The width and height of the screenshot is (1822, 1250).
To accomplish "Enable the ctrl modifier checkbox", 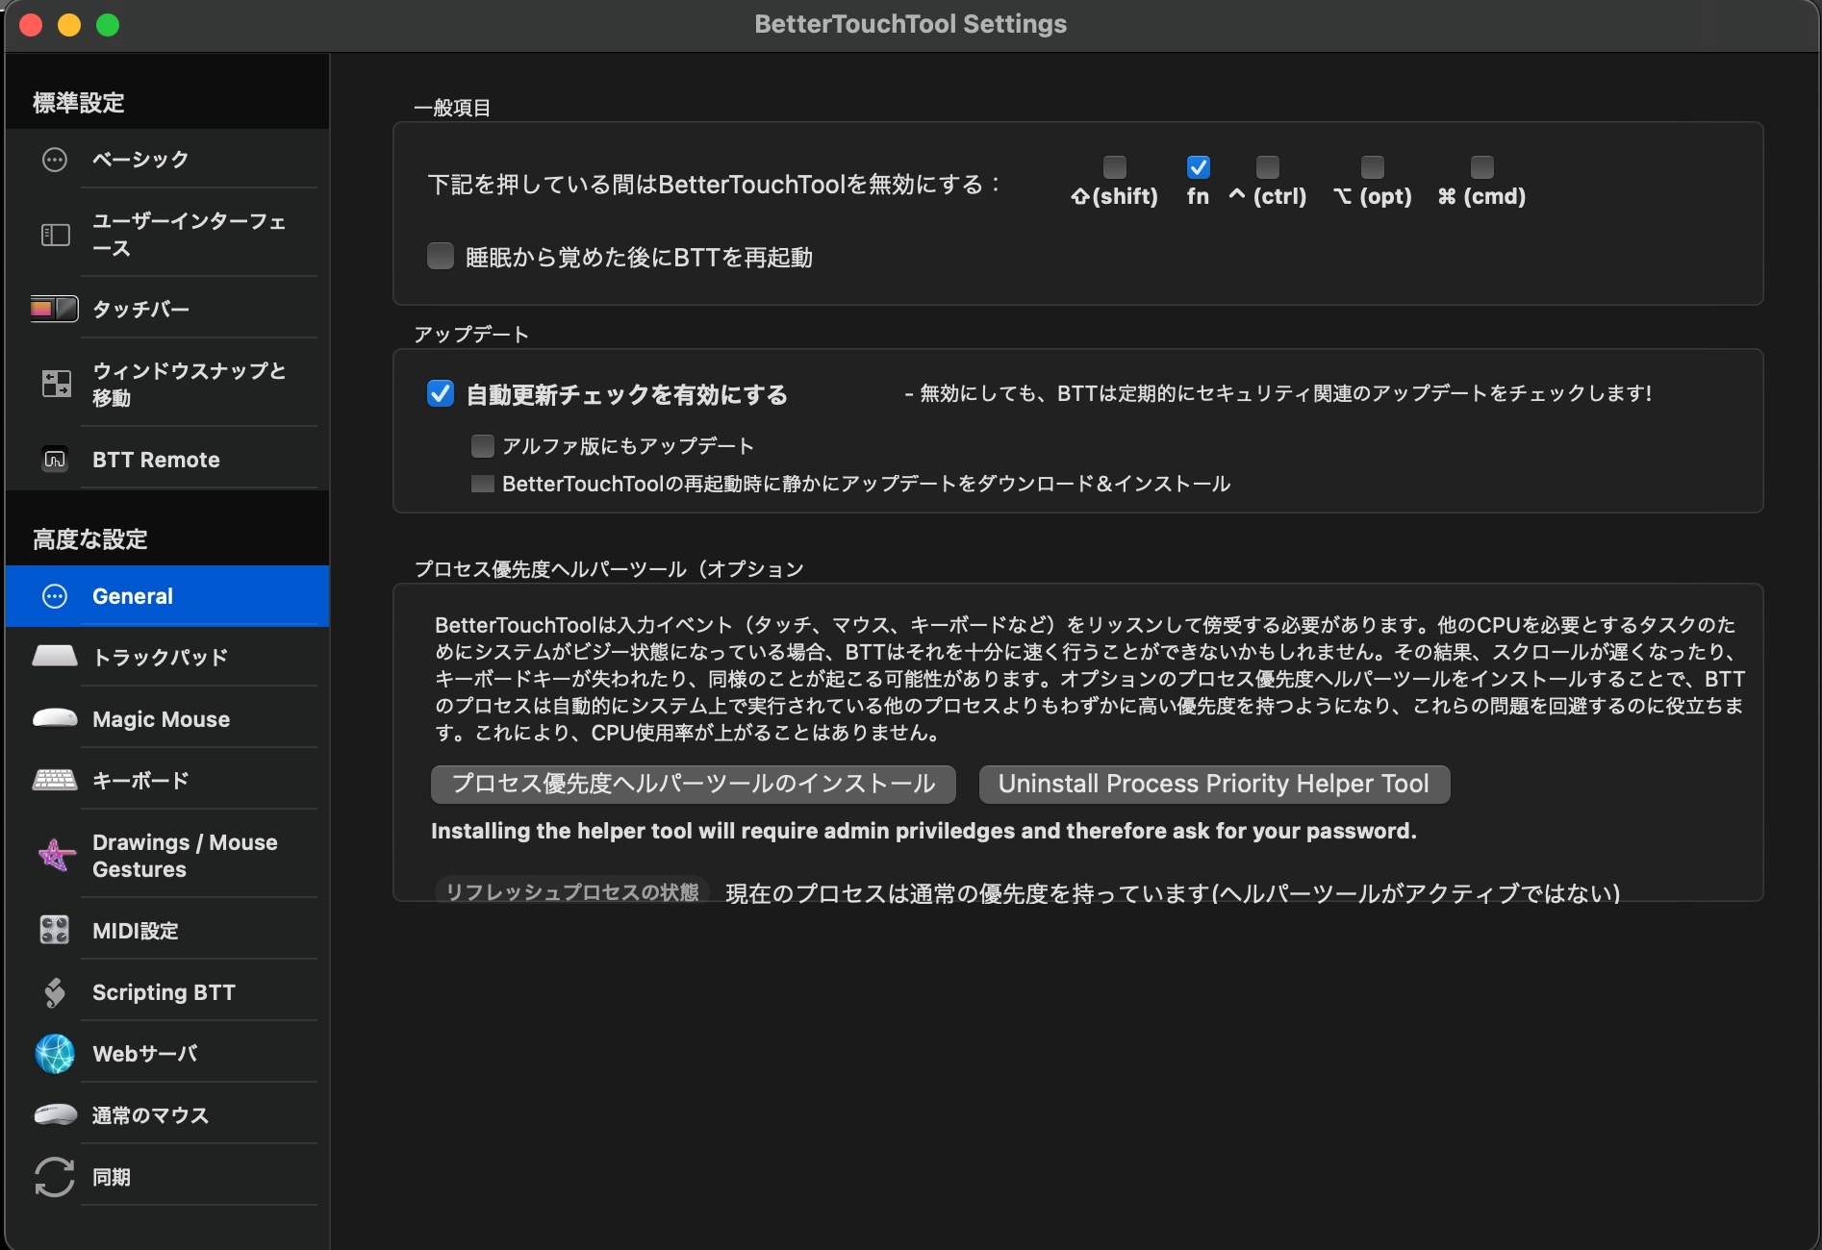I will [1268, 167].
